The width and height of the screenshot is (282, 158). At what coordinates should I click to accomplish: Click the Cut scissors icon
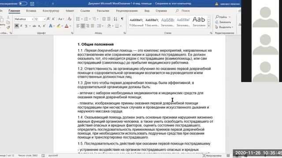tap(8, 18)
